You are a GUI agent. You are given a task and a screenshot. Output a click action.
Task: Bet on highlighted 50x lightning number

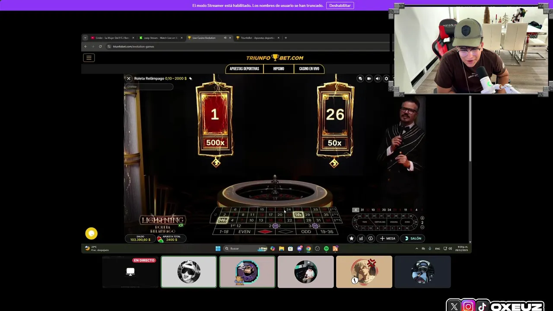point(298,215)
